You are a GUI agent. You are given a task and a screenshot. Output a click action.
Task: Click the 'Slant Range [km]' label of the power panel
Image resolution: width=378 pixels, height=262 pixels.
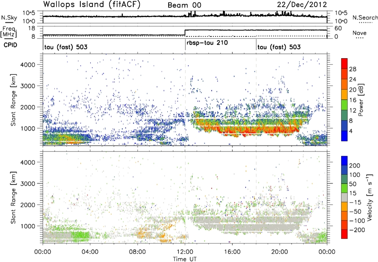(13, 100)
